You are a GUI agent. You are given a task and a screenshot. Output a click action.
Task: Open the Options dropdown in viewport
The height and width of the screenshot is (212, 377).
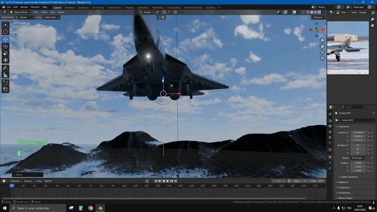tap(319, 17)
